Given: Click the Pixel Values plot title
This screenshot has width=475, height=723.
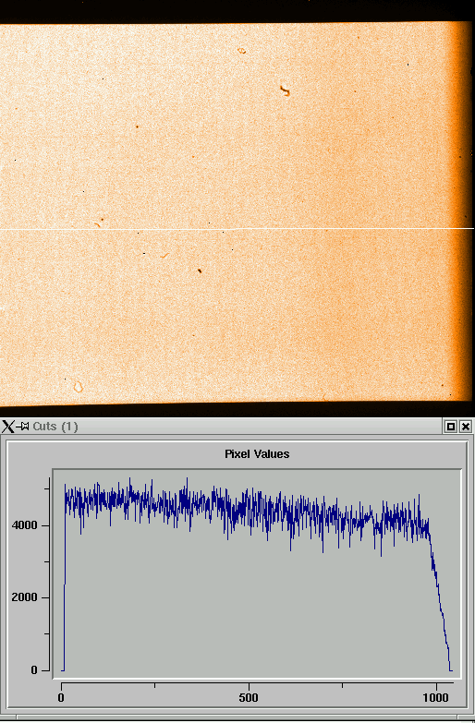Looking at the screenshot, I should point(257,454).
